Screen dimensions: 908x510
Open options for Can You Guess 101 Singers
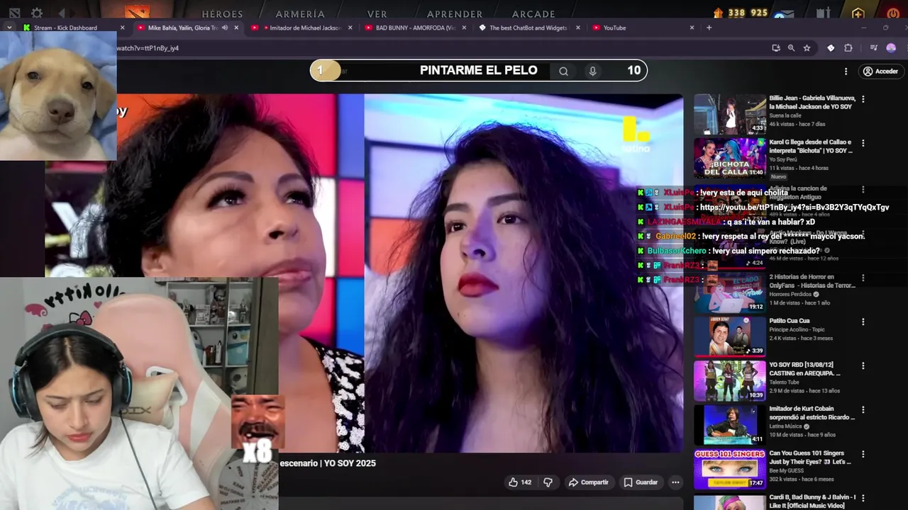tap(863, 454)
